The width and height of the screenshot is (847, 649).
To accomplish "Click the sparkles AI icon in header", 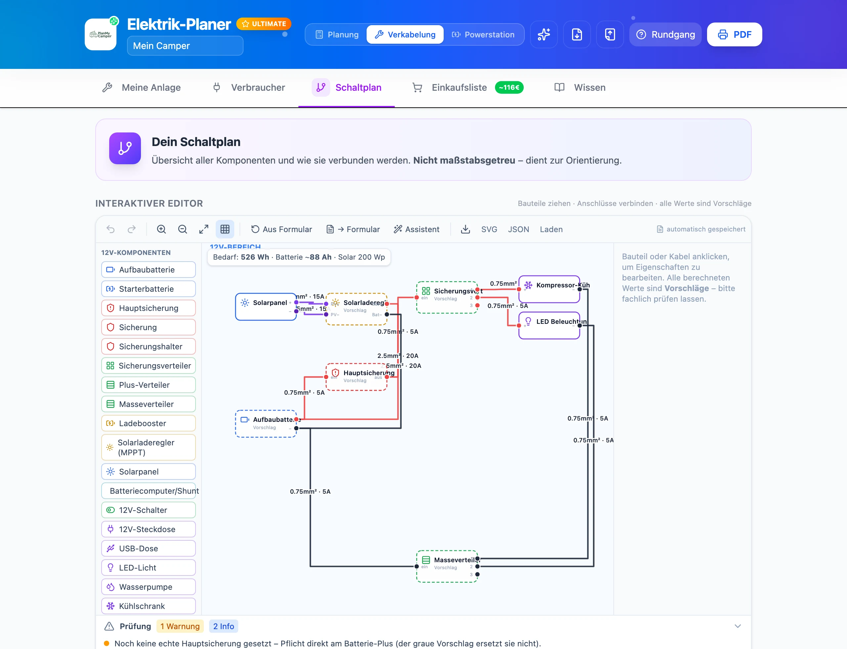I will tap(544, 34).
